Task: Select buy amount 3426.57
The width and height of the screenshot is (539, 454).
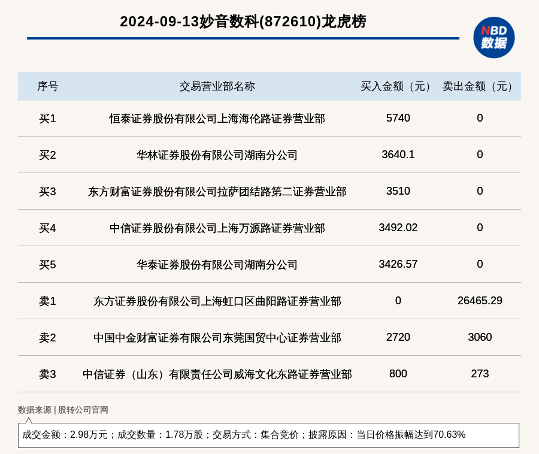Action: pyautogui.click(x=398, y=264)
